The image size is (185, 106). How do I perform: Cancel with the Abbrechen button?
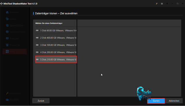click(174, 101)
